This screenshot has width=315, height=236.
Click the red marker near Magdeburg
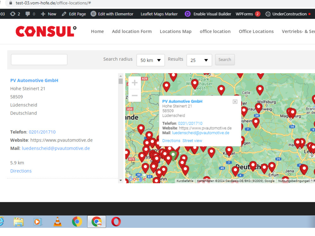coord(292,113)
